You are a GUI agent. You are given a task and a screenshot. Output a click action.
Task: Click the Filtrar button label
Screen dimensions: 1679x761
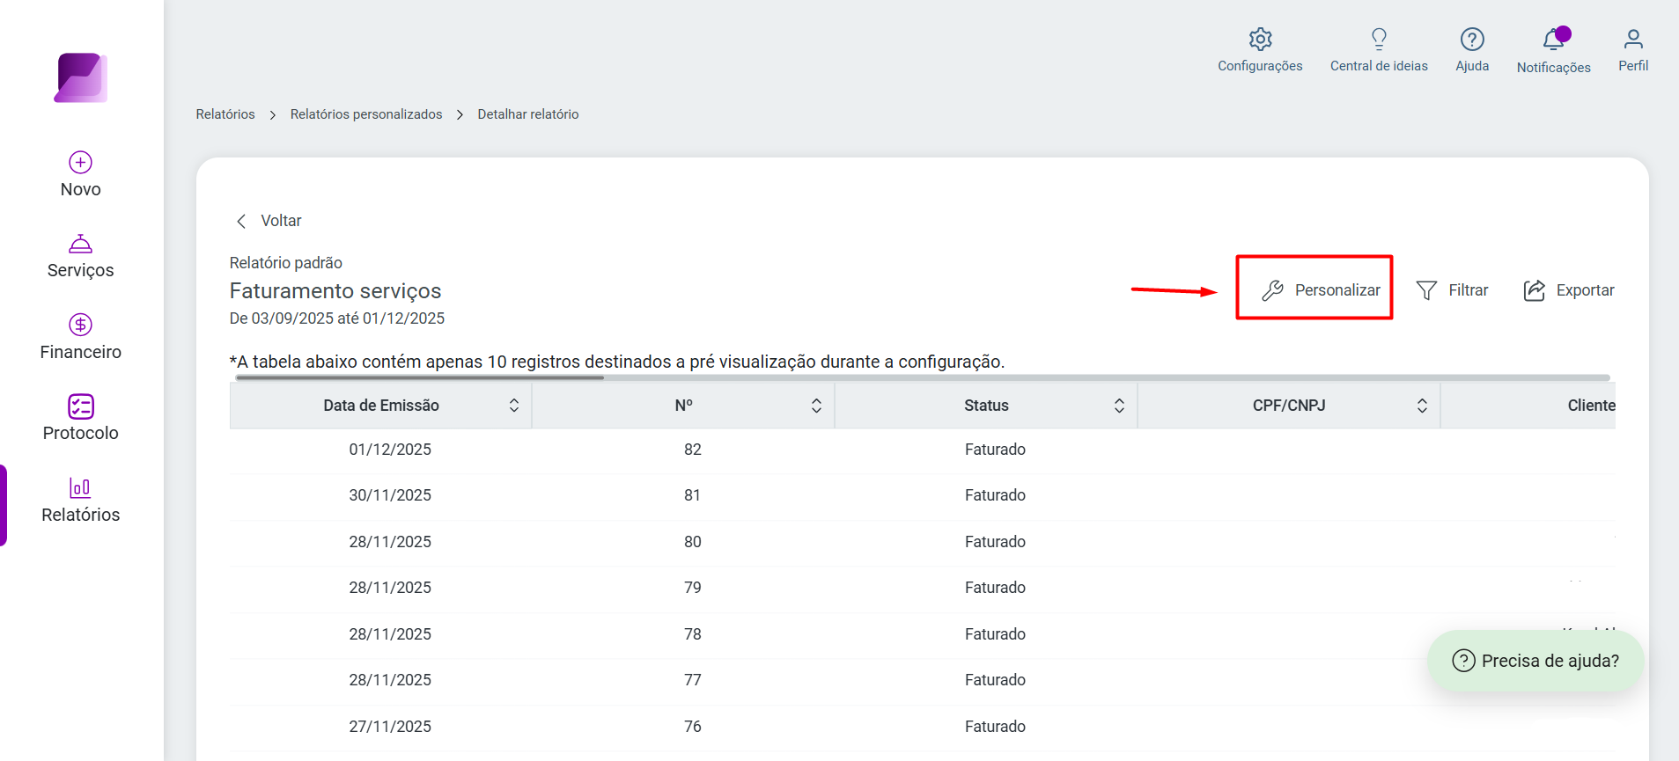pos(1469,290)
